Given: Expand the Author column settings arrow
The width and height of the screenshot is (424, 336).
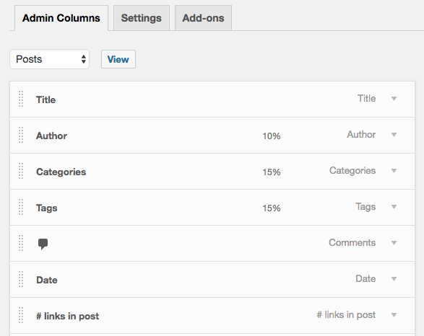Looking at the screenshot, I should (394, 135).
